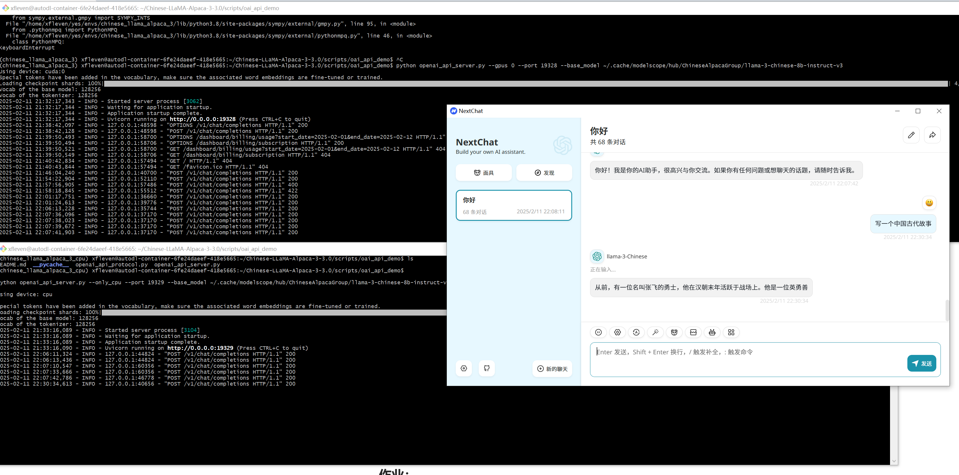
Task: Click process id [3104] in lower terminal
Action: pyautogui.click(x=190, y=330)
